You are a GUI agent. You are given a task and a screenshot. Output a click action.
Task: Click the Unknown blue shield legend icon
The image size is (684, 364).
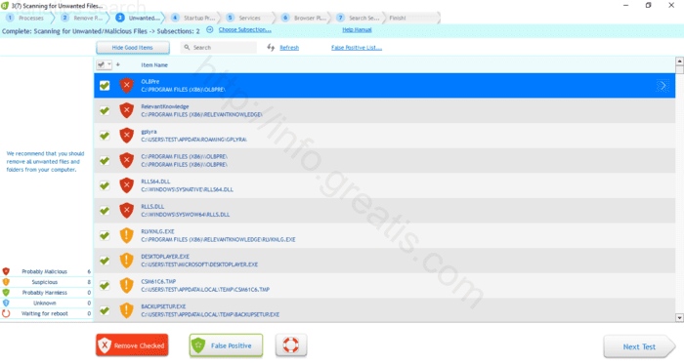tap(6, 303)
